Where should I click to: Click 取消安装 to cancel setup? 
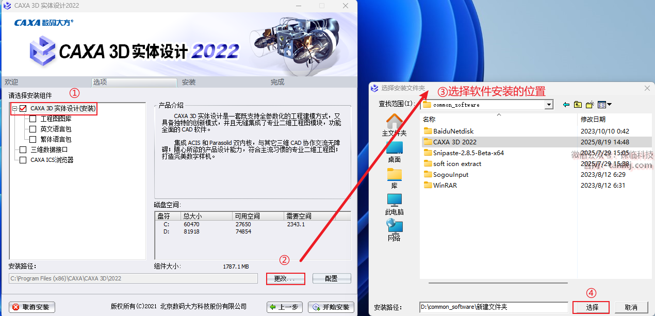[31, 307]
